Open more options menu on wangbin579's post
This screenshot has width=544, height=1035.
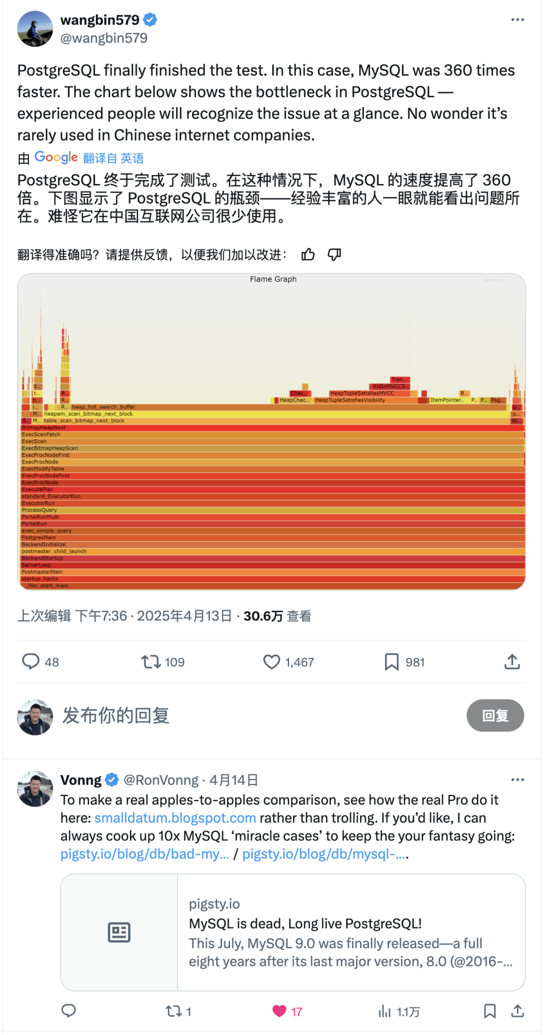517,20
